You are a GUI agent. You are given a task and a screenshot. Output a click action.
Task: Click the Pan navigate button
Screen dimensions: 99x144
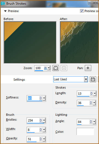pos(88,68)
